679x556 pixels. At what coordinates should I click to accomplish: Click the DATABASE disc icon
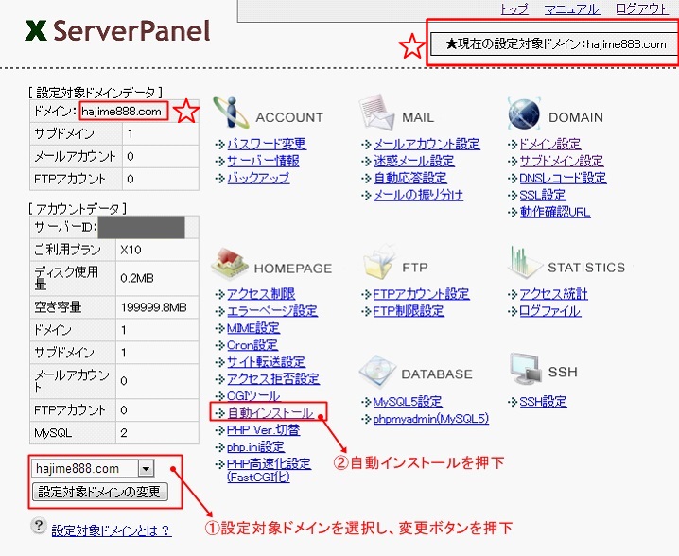(376, 372)
